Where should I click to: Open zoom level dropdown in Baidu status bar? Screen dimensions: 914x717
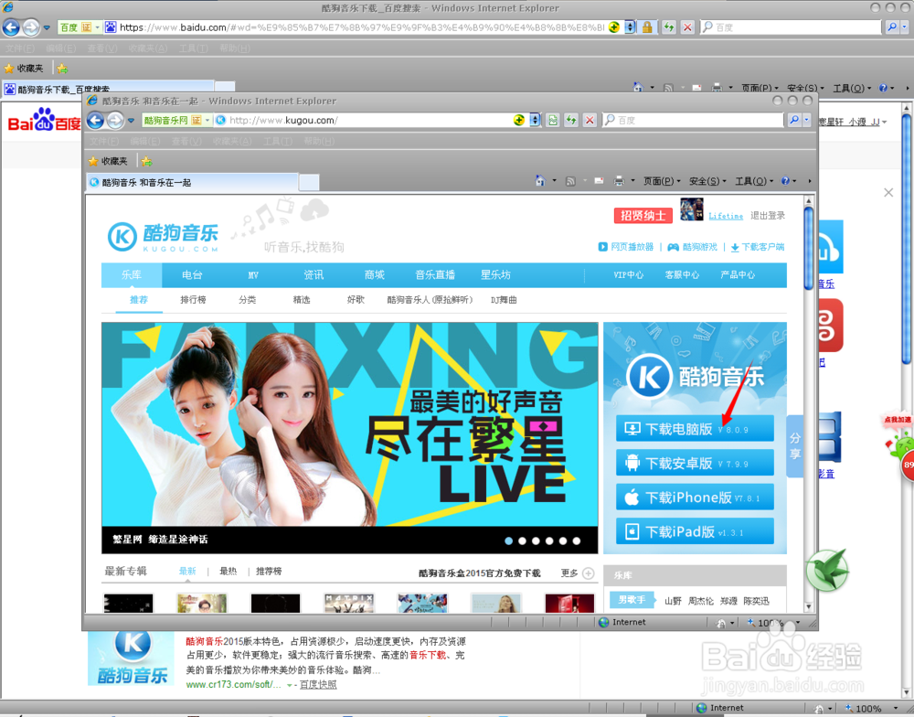click(x=896, y=708)
